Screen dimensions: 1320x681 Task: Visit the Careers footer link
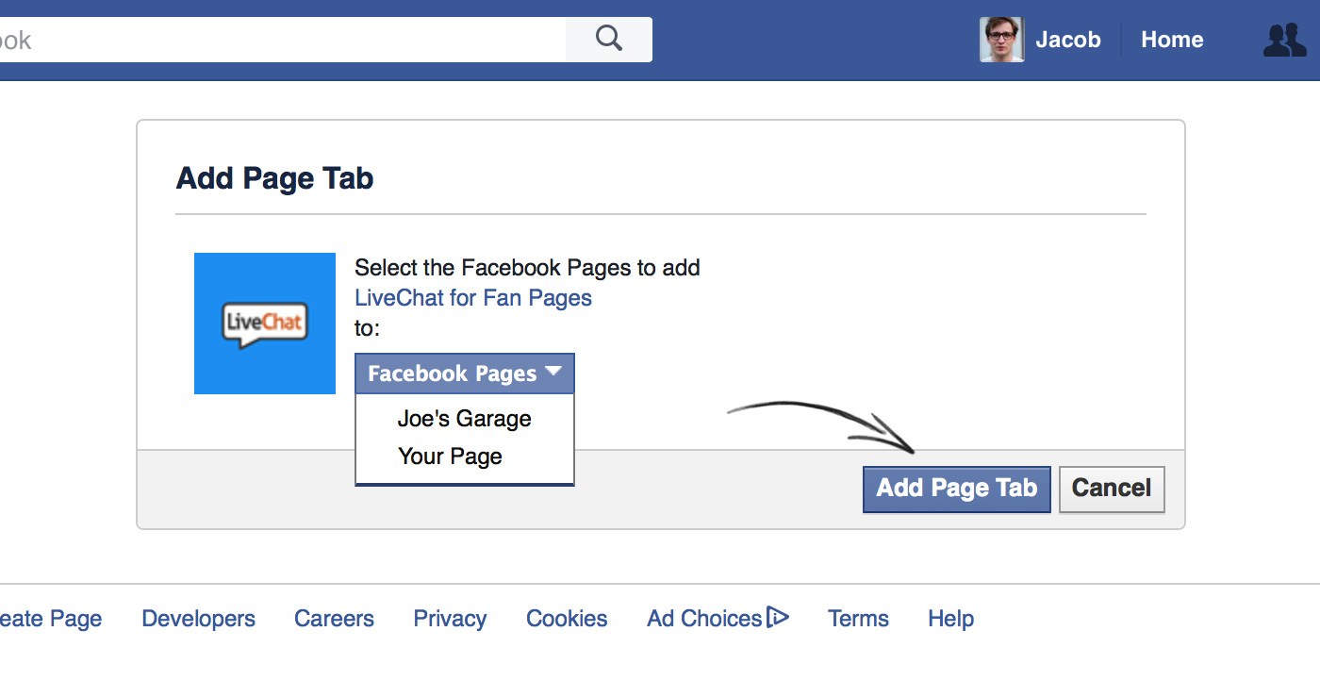point(334,619)
